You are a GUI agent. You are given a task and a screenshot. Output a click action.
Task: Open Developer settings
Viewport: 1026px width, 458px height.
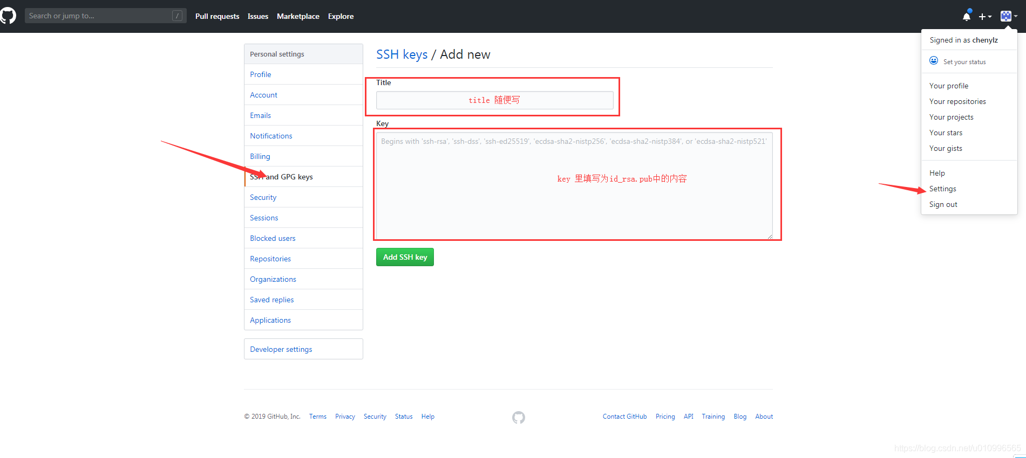pyautogui.click(x=303, y=349)
